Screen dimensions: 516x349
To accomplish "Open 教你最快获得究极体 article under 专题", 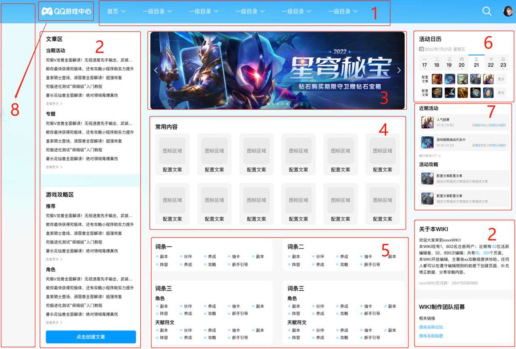I will coord(90,132).
